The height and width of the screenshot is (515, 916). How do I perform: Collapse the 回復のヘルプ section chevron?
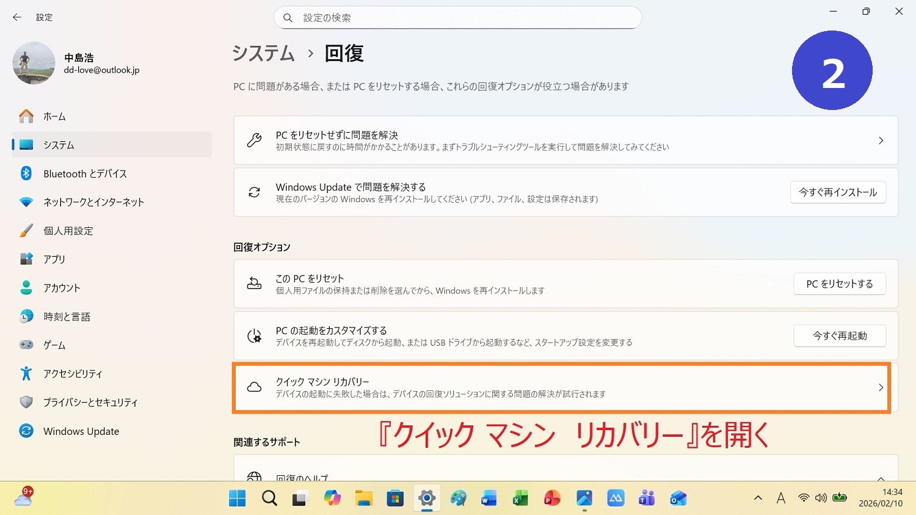click(x=880, y=478)
